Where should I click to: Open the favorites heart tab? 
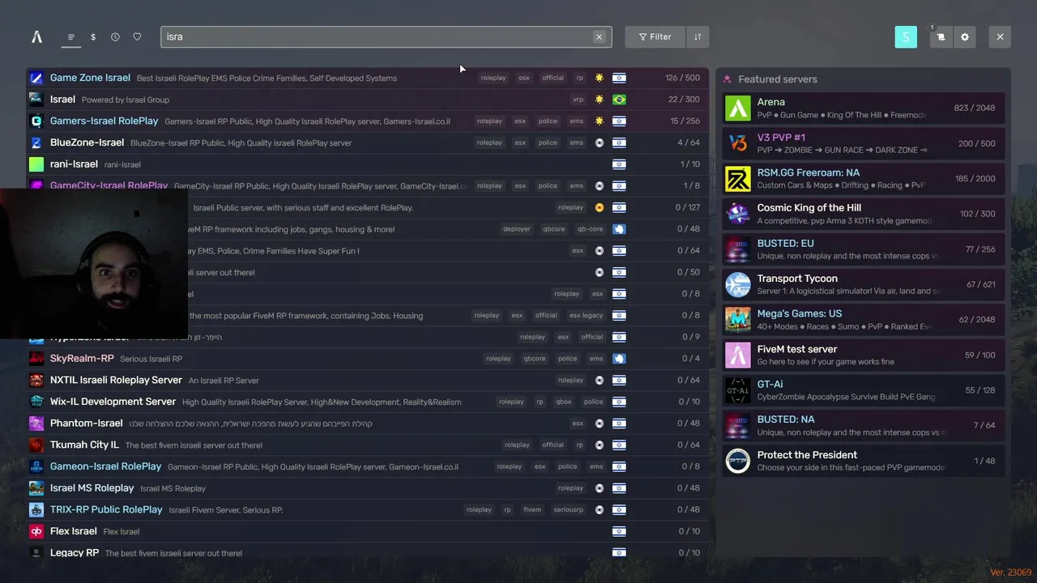coord(137,37)
